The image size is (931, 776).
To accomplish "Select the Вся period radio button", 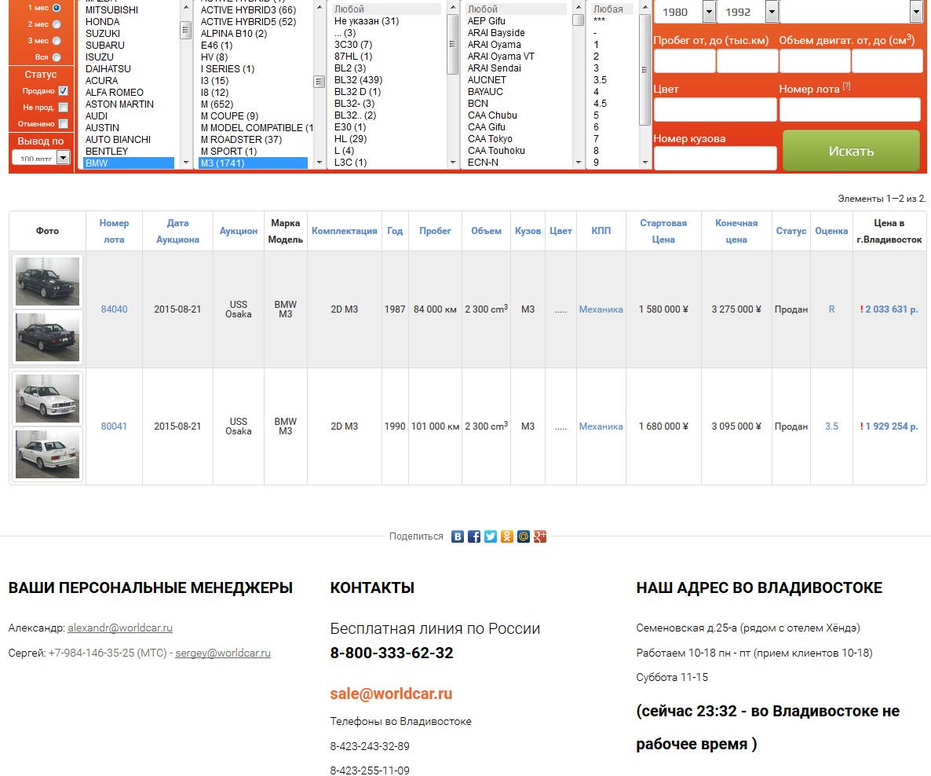I will pyautogui.click(x=57, y=57).
